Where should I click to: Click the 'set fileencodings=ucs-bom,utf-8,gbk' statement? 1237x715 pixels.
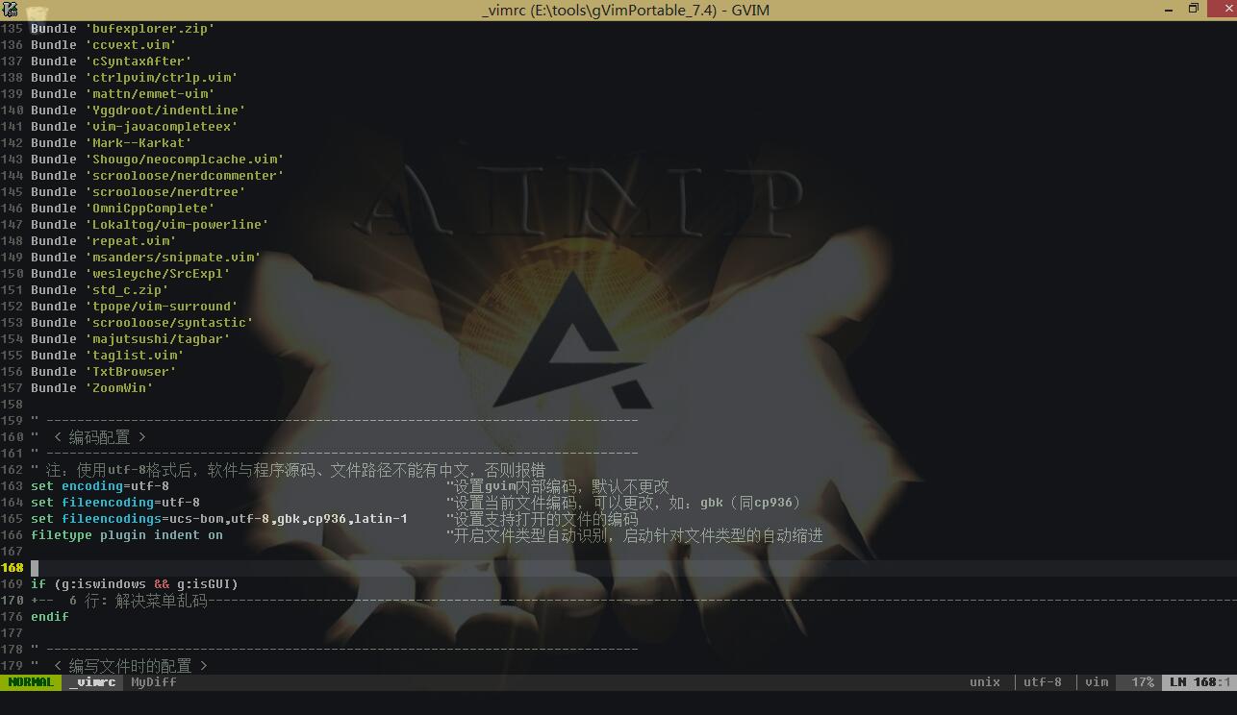219,519
